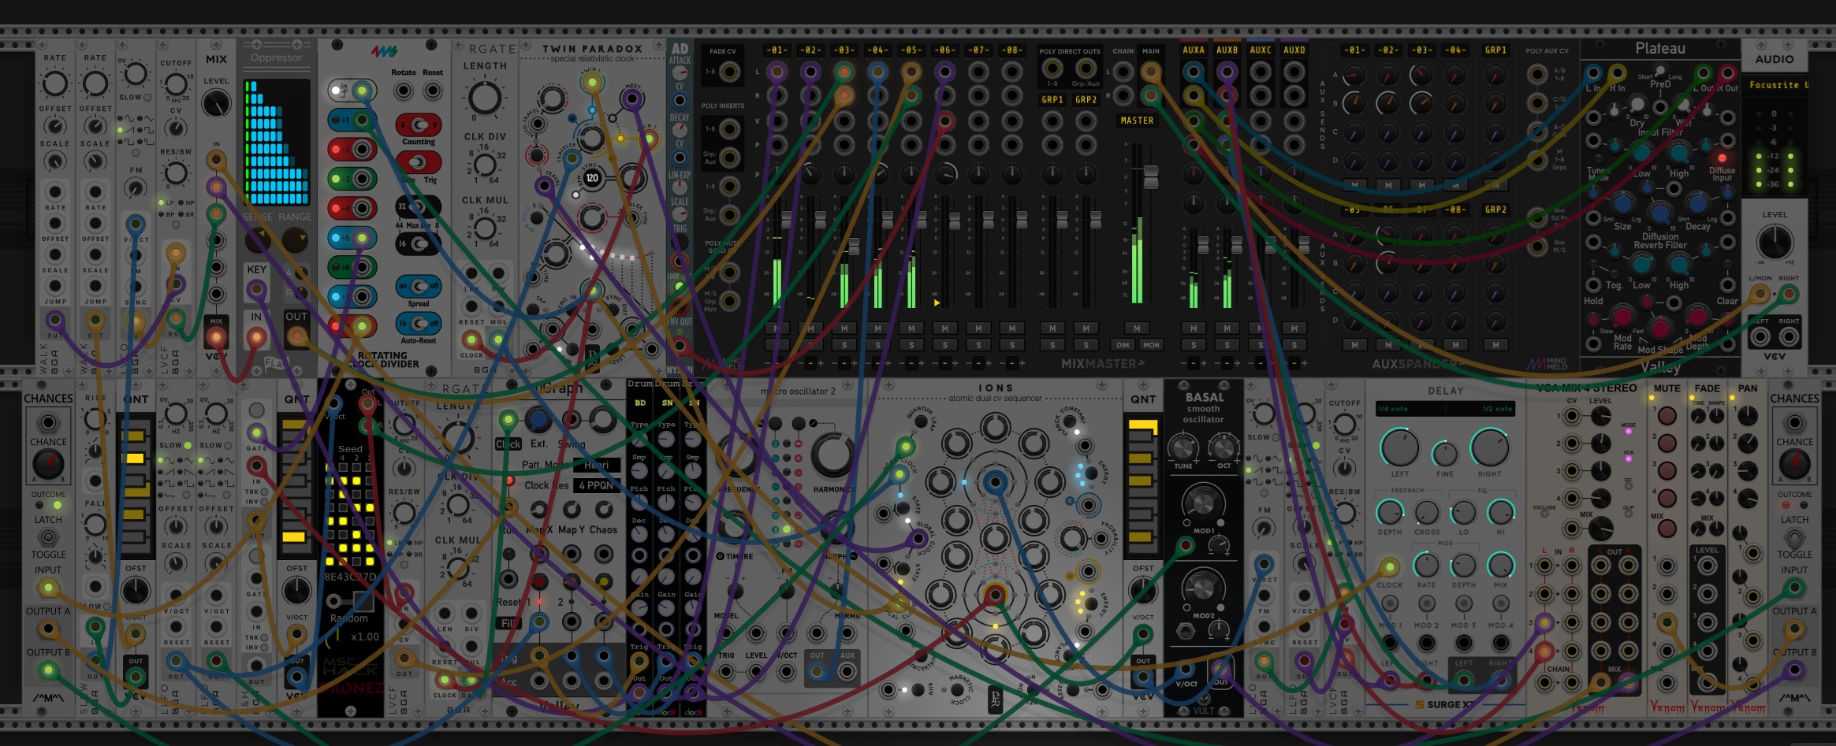Click the Delay FINE knob
Image resolution: width=1836 pixels, height=746 pixels.
tap(1444, 454)
